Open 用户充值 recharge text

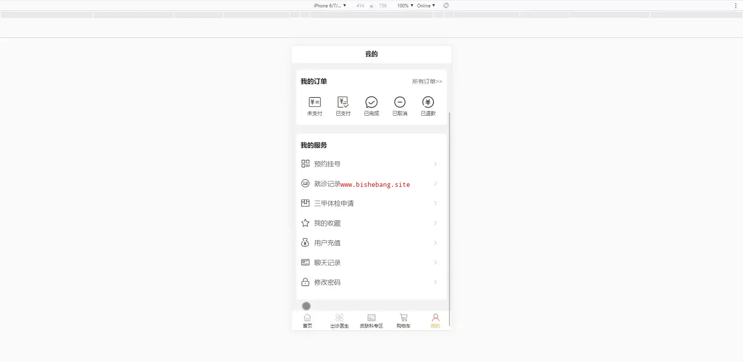click(327, 243)
